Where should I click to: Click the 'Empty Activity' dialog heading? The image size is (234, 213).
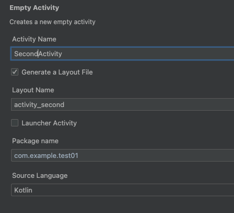pos(34,8)
